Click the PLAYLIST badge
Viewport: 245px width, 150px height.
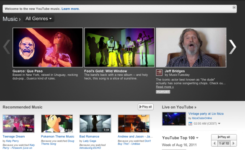click(163, 92)
